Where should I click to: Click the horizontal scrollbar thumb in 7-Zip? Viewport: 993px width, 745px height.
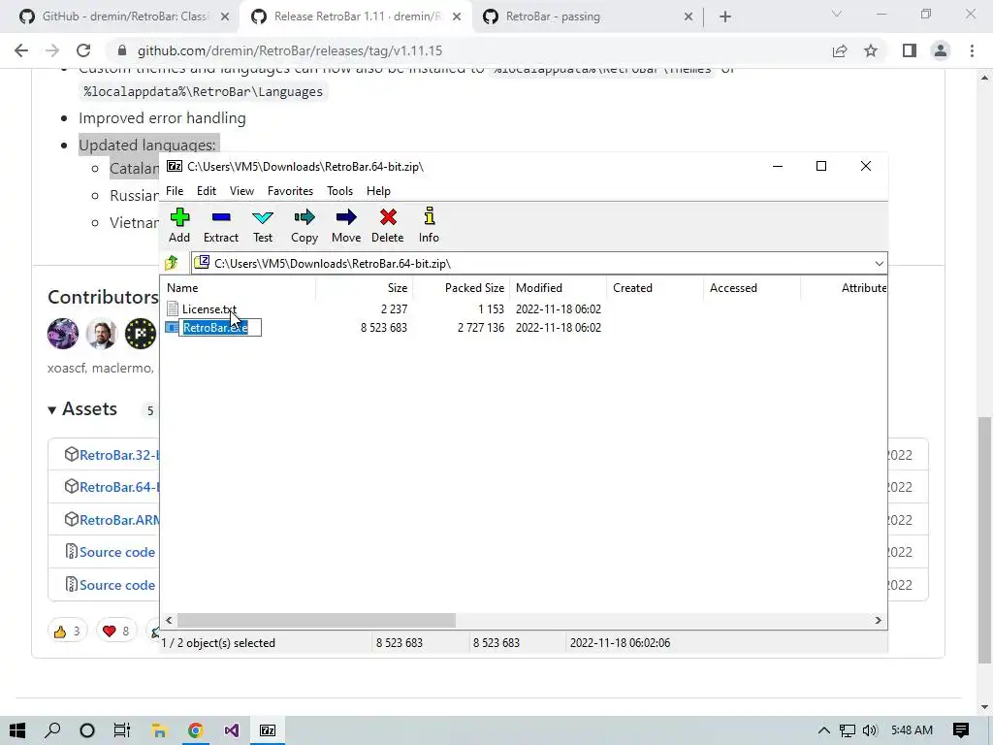click(x=316, y=620)
